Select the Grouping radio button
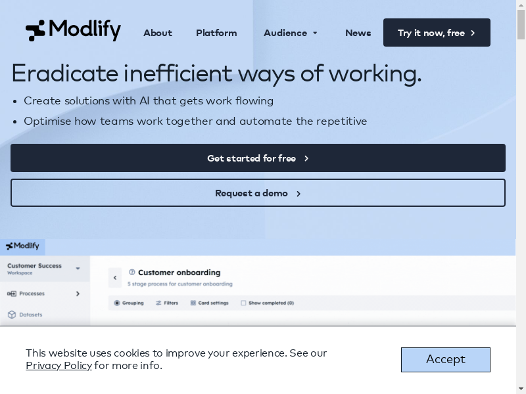 [x=117, y=303]
